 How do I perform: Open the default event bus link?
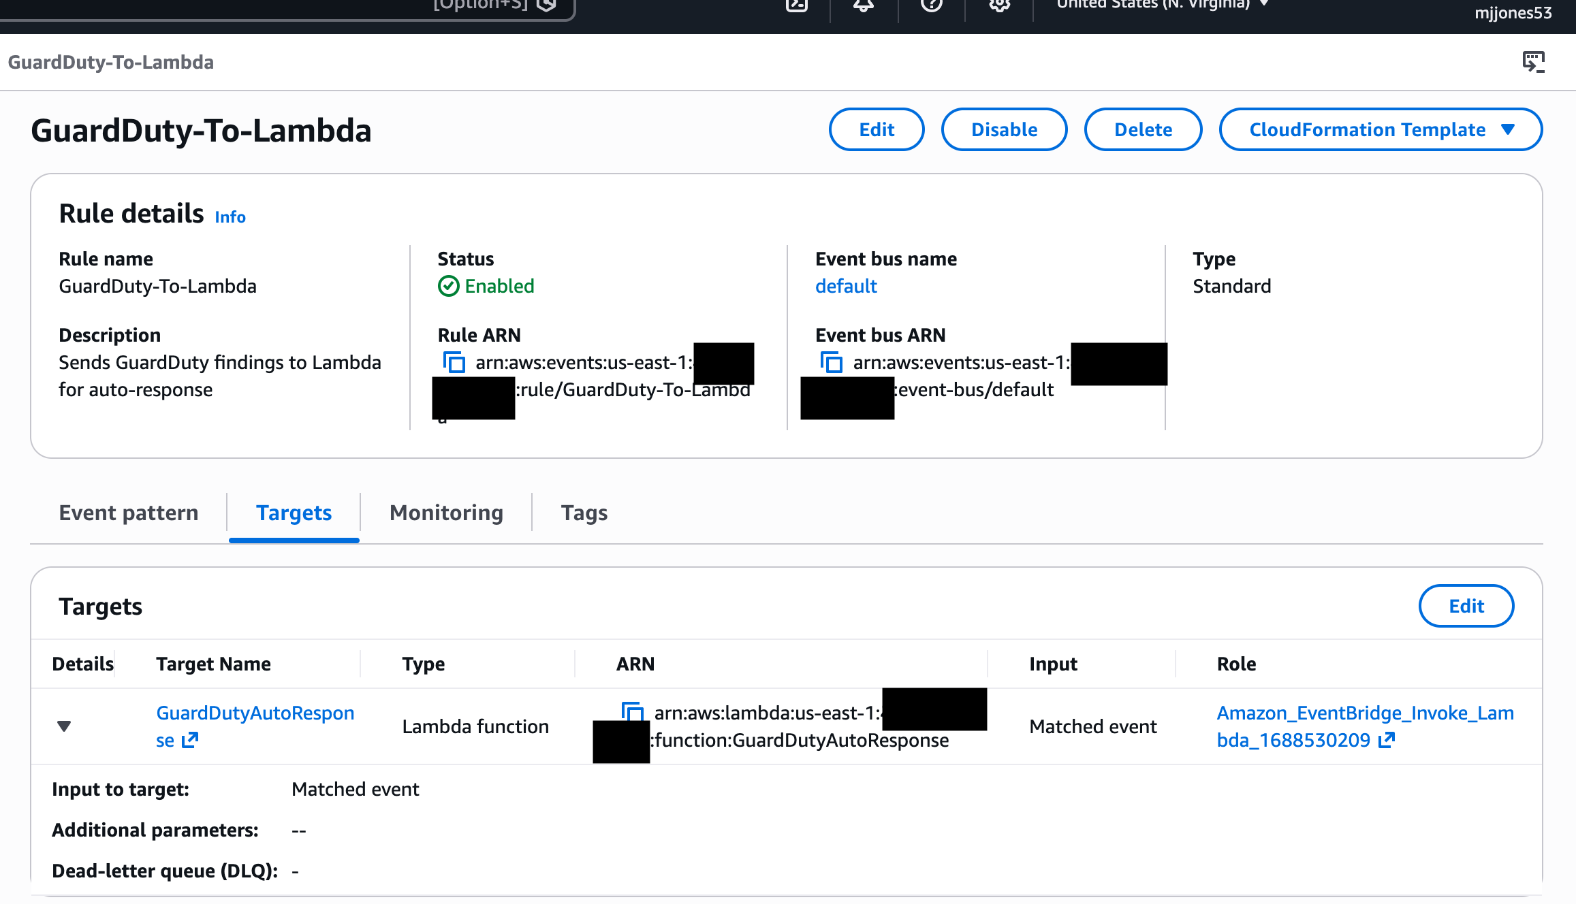point(846,286)
